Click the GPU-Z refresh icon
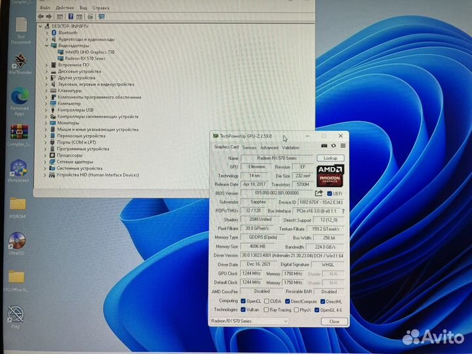 [334, 146]
